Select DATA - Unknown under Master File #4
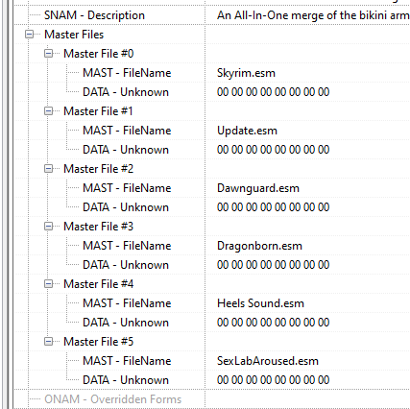The width and height of the screenshot is (410, 409). [x=126, y=323]
